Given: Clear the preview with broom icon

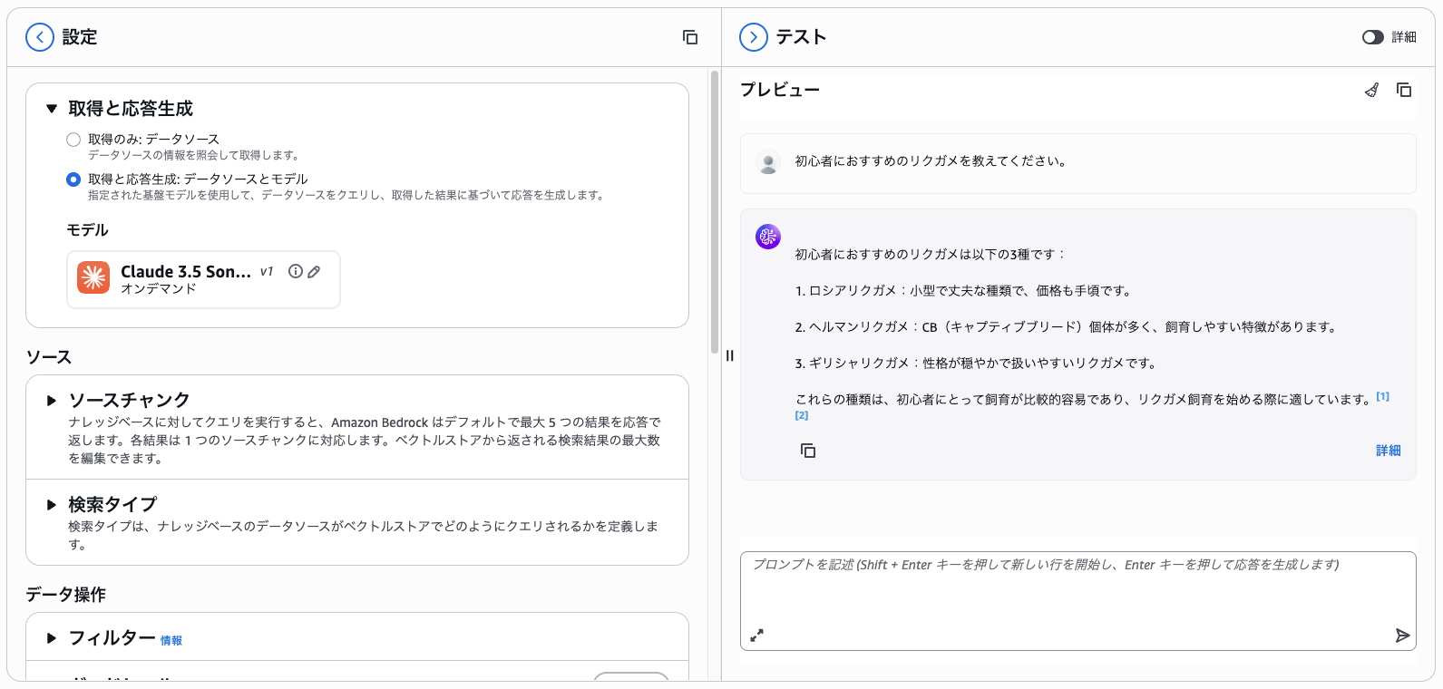Looking at the screenshot, I should click(x=1372, y=90).
